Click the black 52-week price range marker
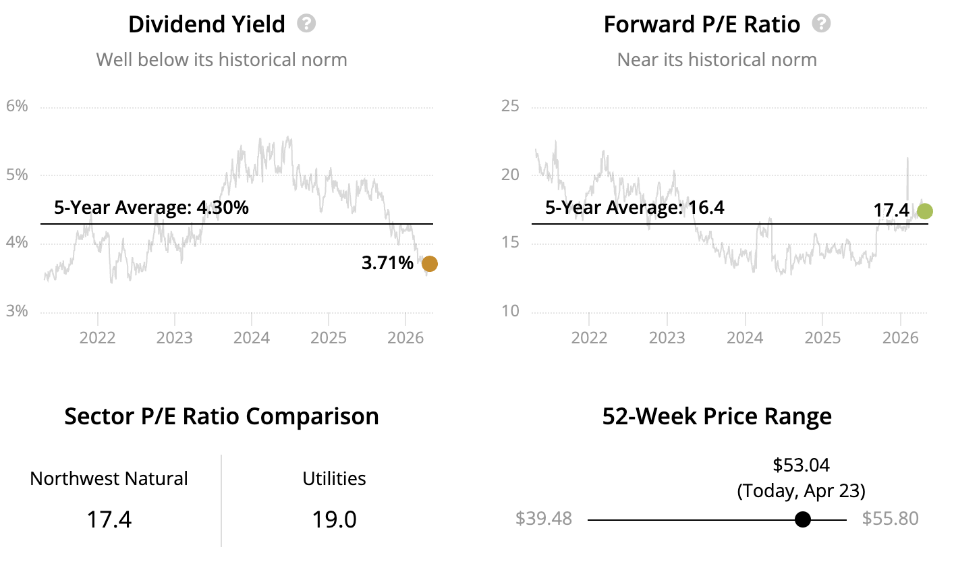 click(803, 519)
